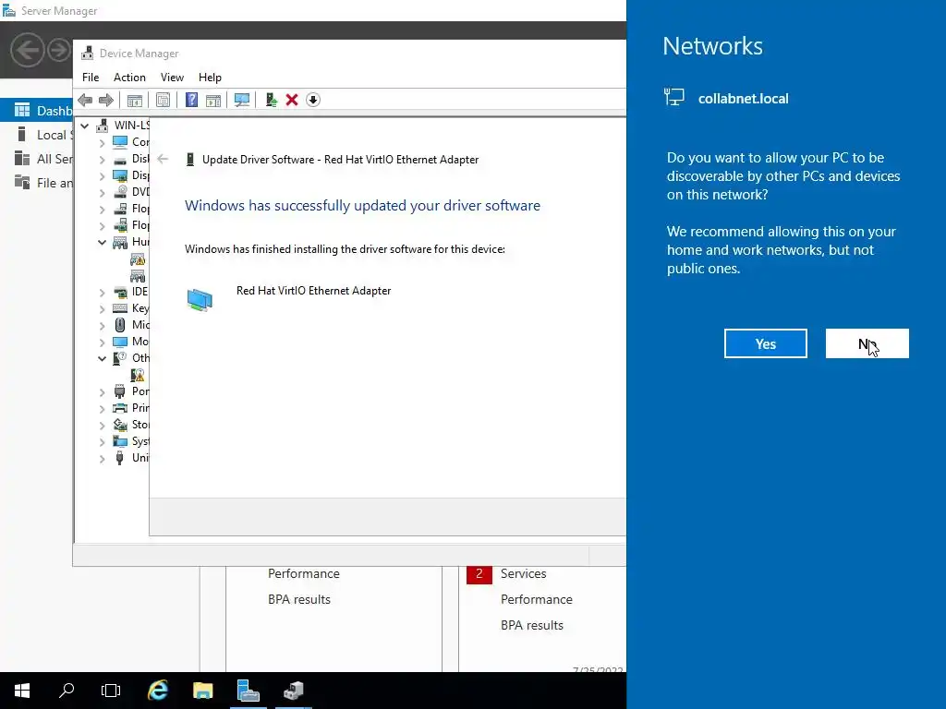Click Performance under Services in right tile

coord(537,600)
